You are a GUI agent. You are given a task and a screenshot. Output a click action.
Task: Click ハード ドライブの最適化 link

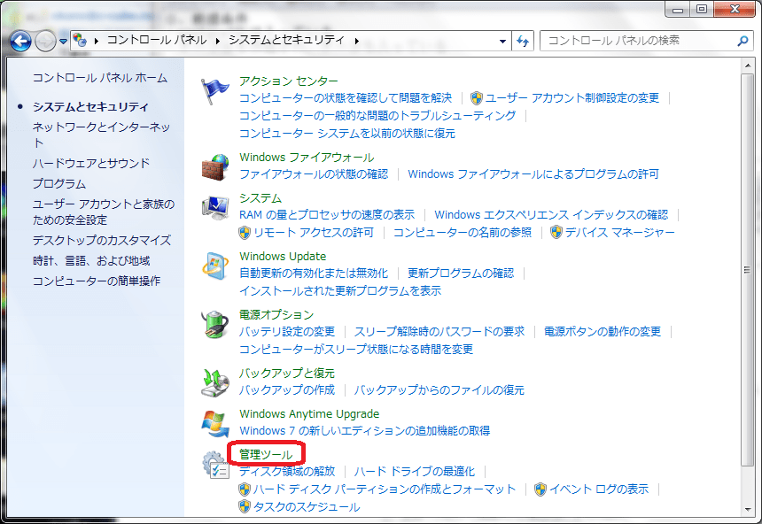pyautogui.click(x=415, y=471)
